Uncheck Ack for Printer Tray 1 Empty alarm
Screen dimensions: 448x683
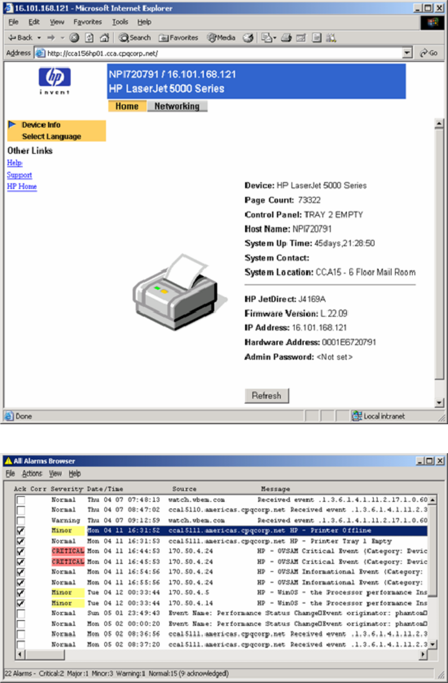pyautogui.click(x=21, y=541)
